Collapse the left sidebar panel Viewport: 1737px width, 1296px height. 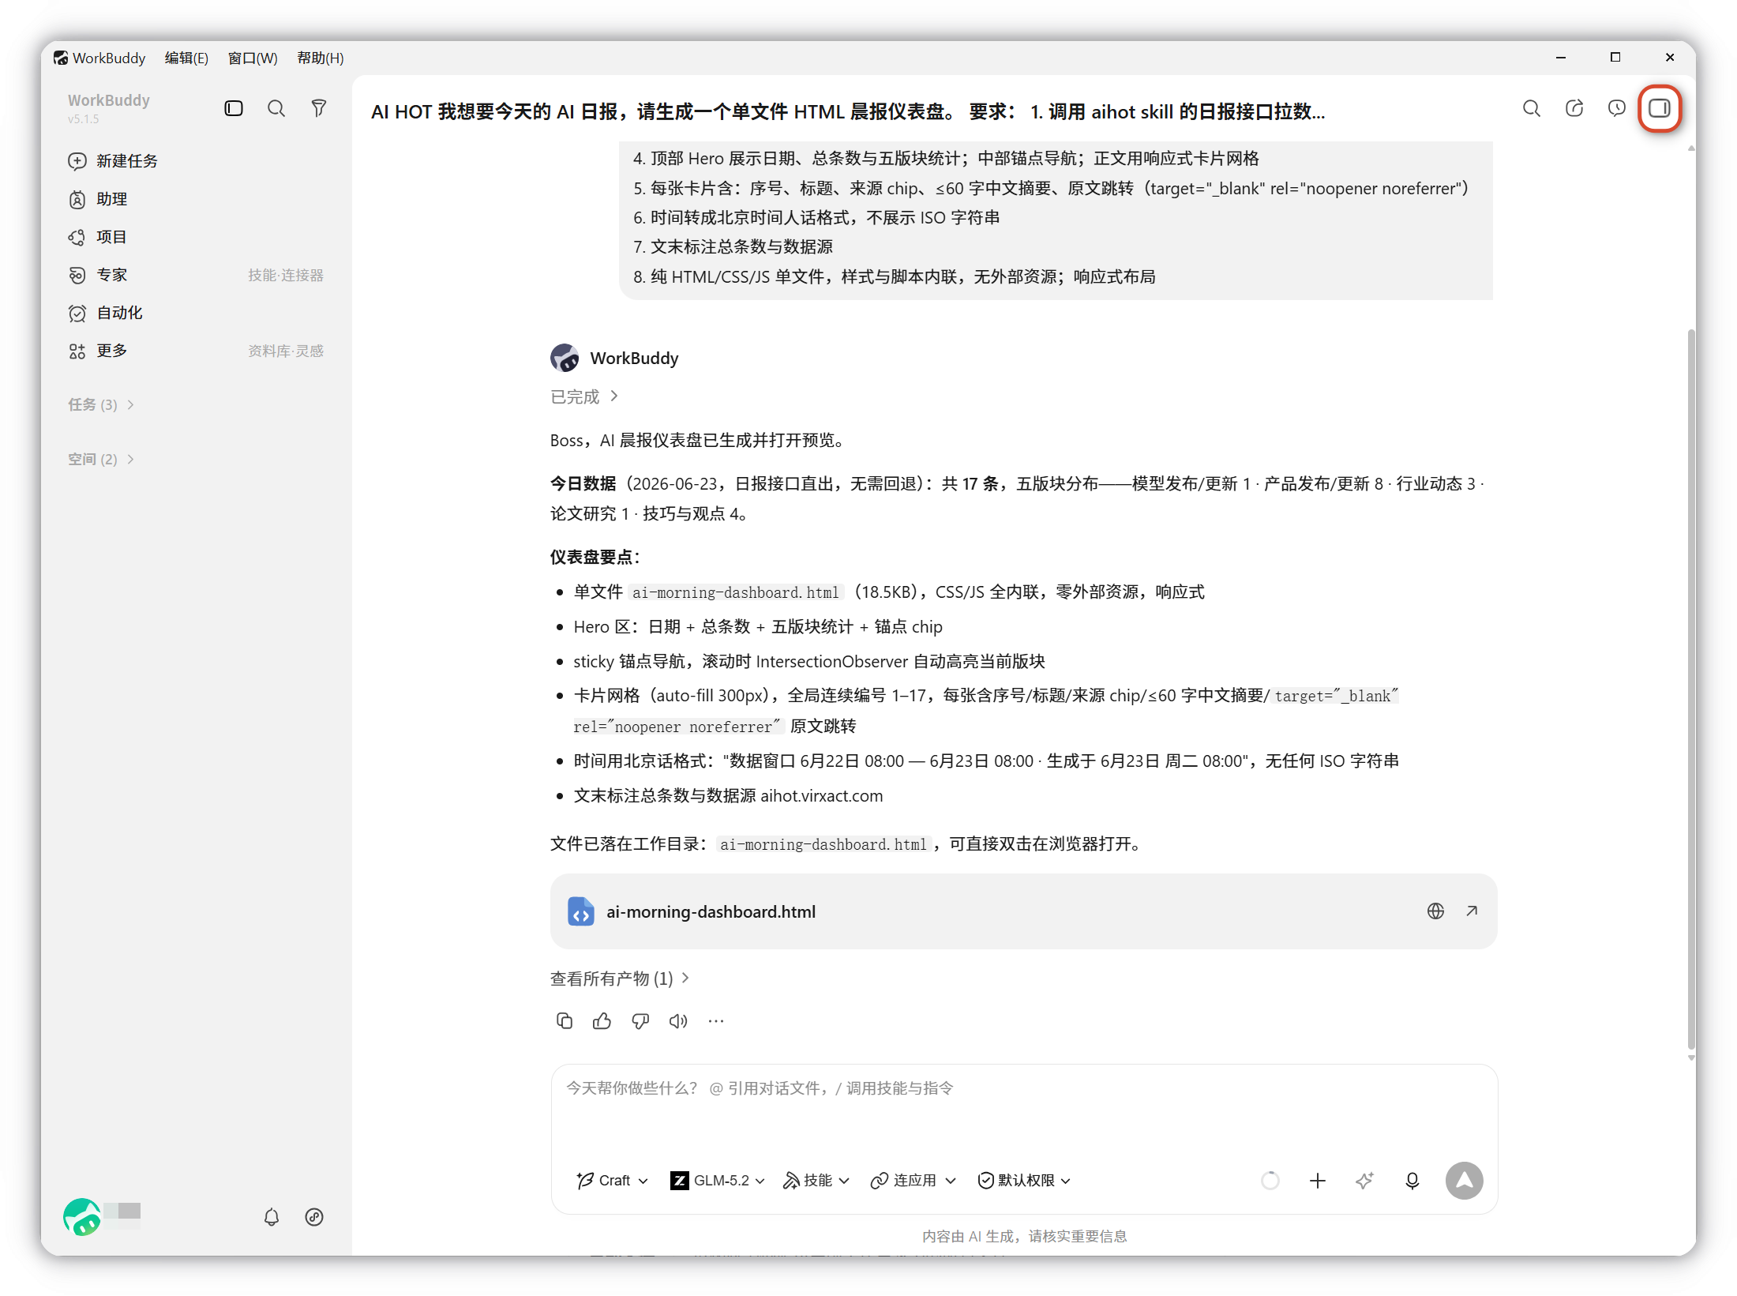(x=234, y=108)
